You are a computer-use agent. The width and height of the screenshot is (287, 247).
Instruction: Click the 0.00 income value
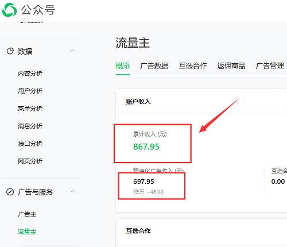(x=278, y=182)
